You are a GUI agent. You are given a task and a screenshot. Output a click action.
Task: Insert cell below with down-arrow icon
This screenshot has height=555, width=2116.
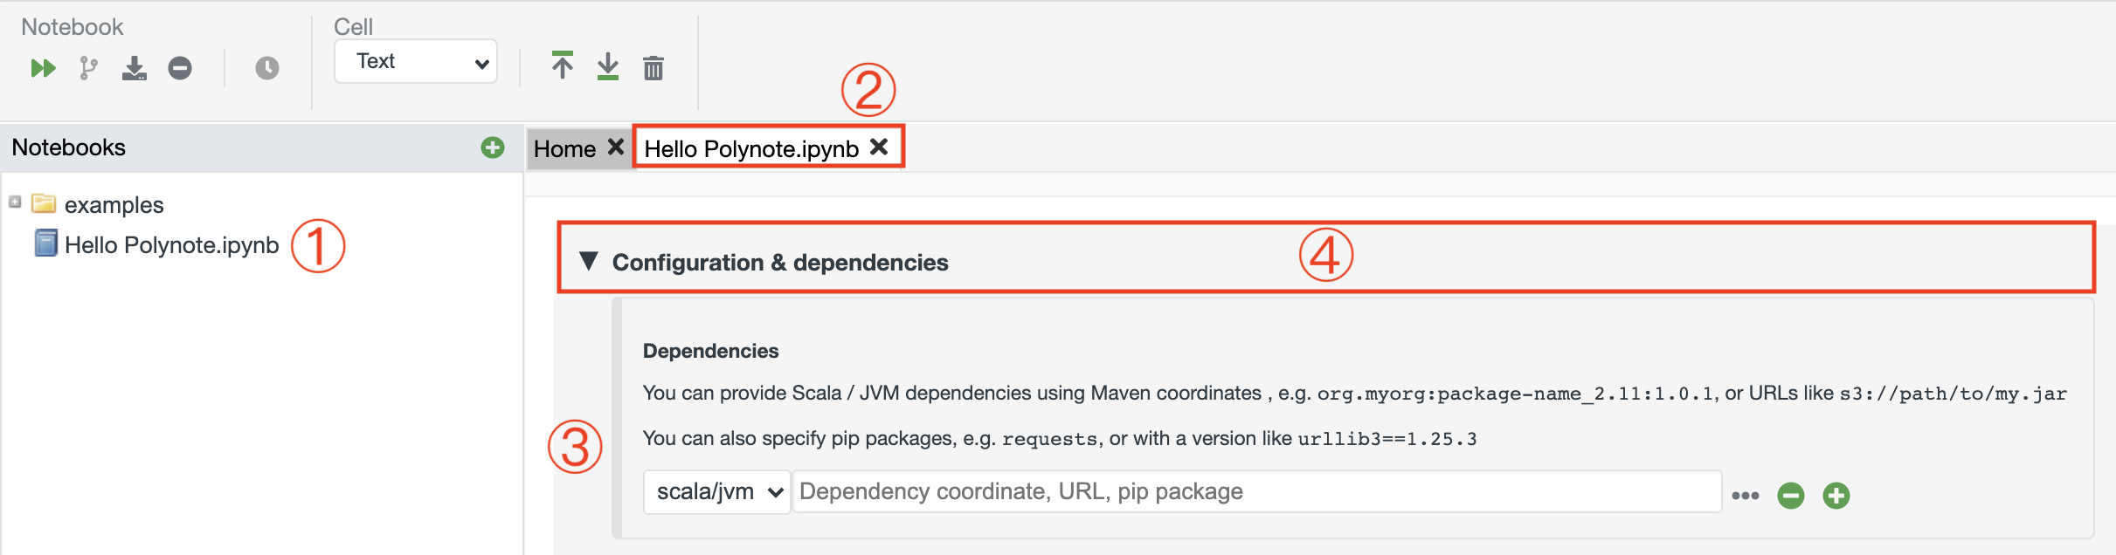pos(608,66)
